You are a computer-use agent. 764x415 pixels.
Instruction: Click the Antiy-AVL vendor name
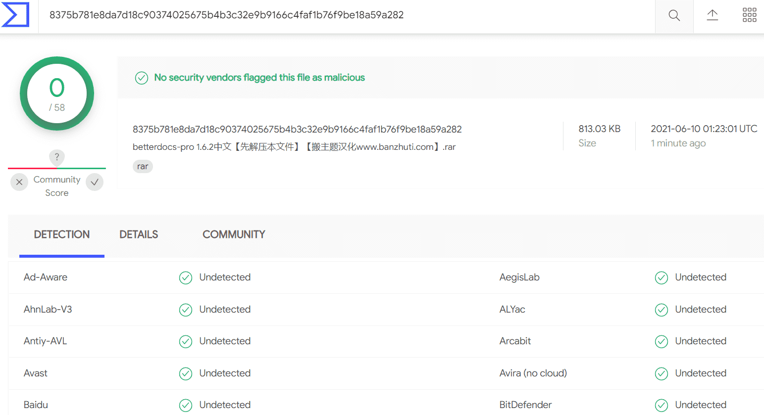click(46, 341)
